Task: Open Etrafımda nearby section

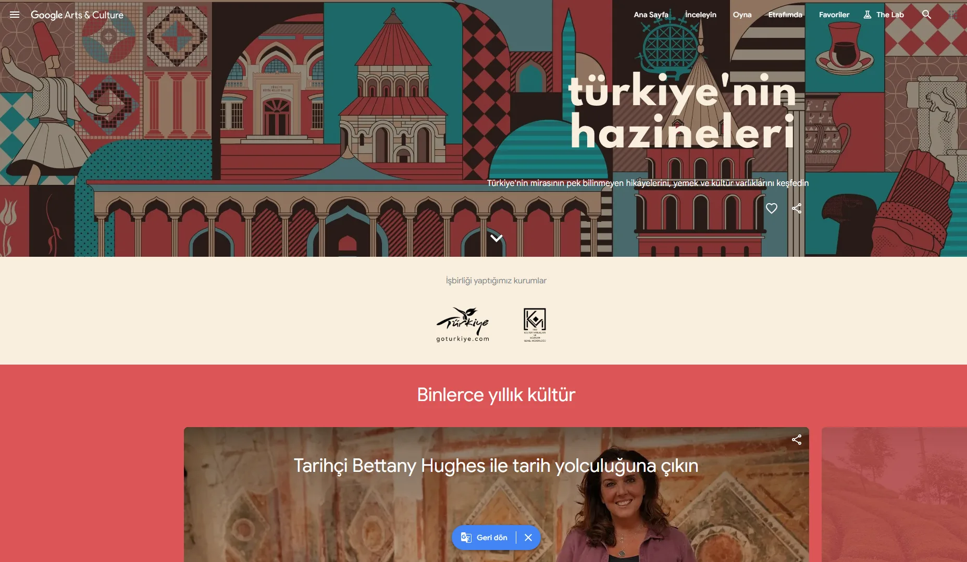Action: 785,15
